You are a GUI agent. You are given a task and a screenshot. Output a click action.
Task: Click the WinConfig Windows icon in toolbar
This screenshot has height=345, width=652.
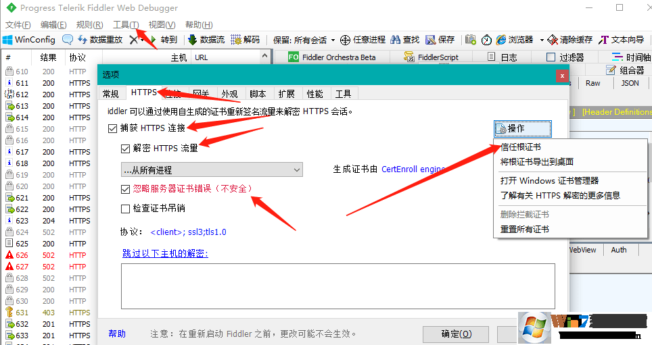[7, 40]
